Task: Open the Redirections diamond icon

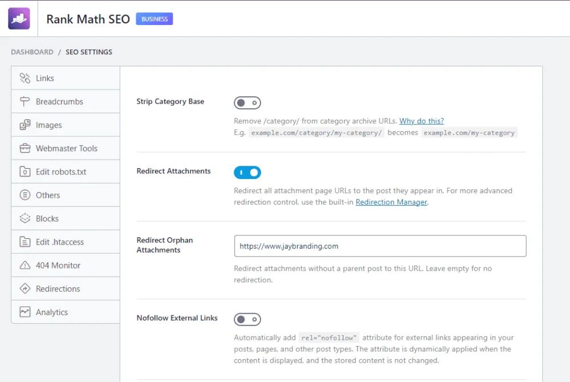Action: [25, 288]
